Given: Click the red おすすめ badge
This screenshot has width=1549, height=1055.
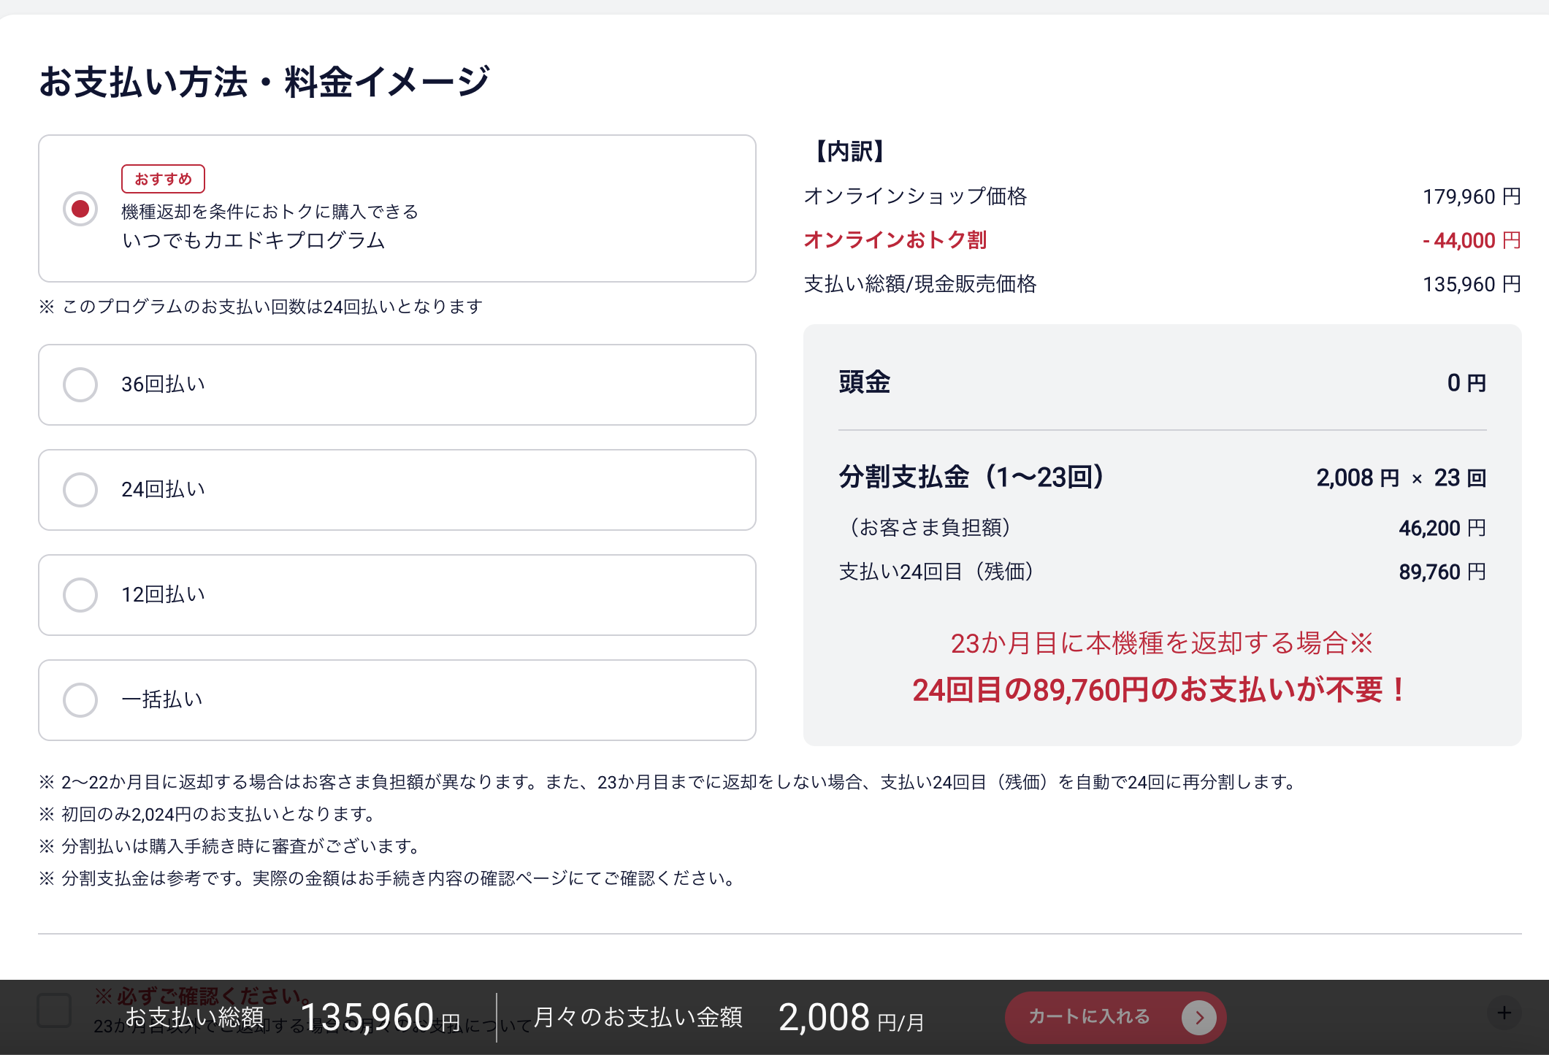Looking at the screenshot, I should (x=163, y=179).
